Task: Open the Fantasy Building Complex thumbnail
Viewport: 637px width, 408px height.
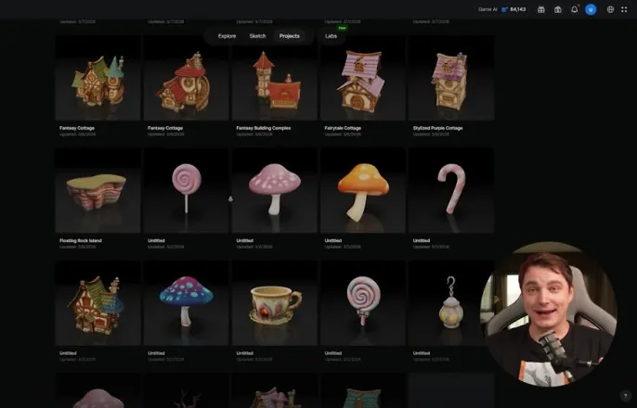Action: [x=275, y=78]
